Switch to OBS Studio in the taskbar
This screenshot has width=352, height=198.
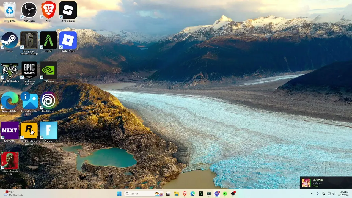pyautogui.click(x=233, y=194)
